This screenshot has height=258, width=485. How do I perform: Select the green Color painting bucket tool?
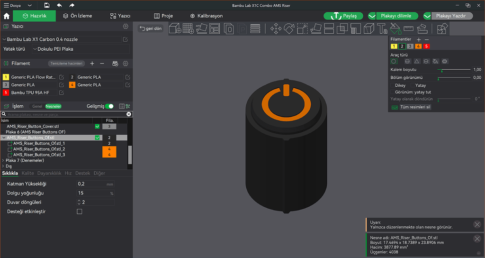click(x=395, y=28)
